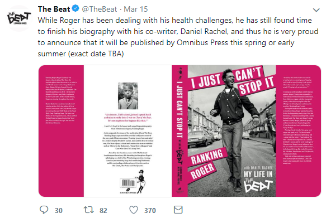This screenshot has height=218, width=326.
Task: Click the Ranking Roger cover title
Action: click(x=205, y=164)
